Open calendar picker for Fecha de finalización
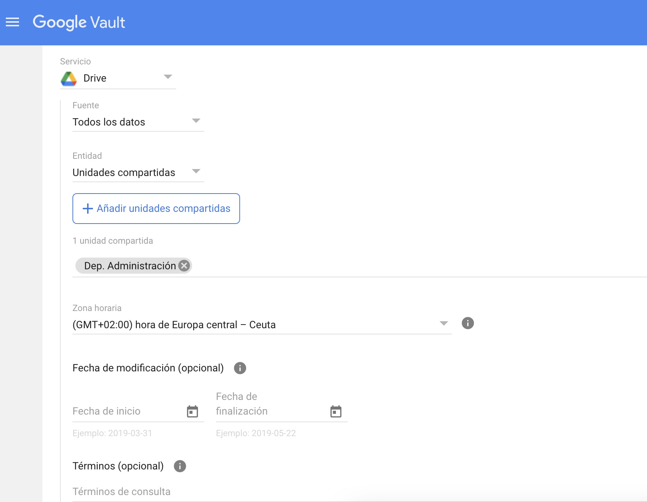The width and height of the screenshot is (647, 502). (336, 412)
